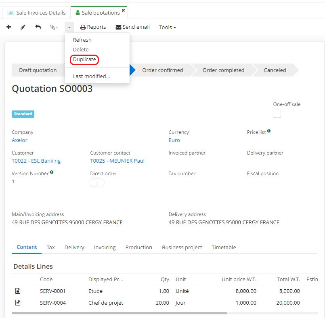Image resolution: width=325 pixels, height=318 pixels.
Task: Click the Send email button
Action: 132,27
